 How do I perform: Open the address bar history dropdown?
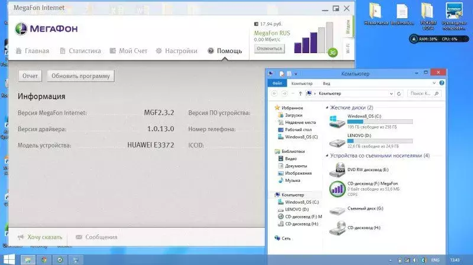click(x=391, y=94)
